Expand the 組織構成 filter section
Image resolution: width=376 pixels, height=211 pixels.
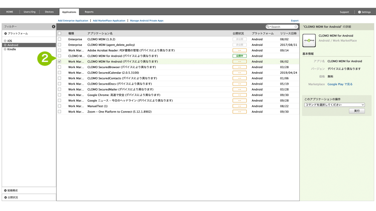11,190
